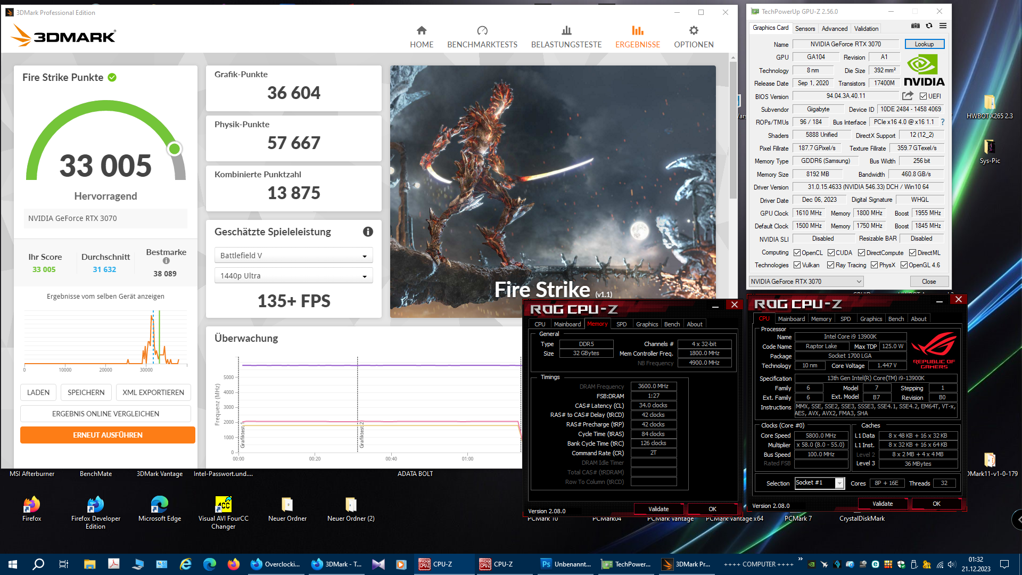Toggle Ray Tracing checkbox in GPU-Z

pyautogui.click(x=830, y=265)
